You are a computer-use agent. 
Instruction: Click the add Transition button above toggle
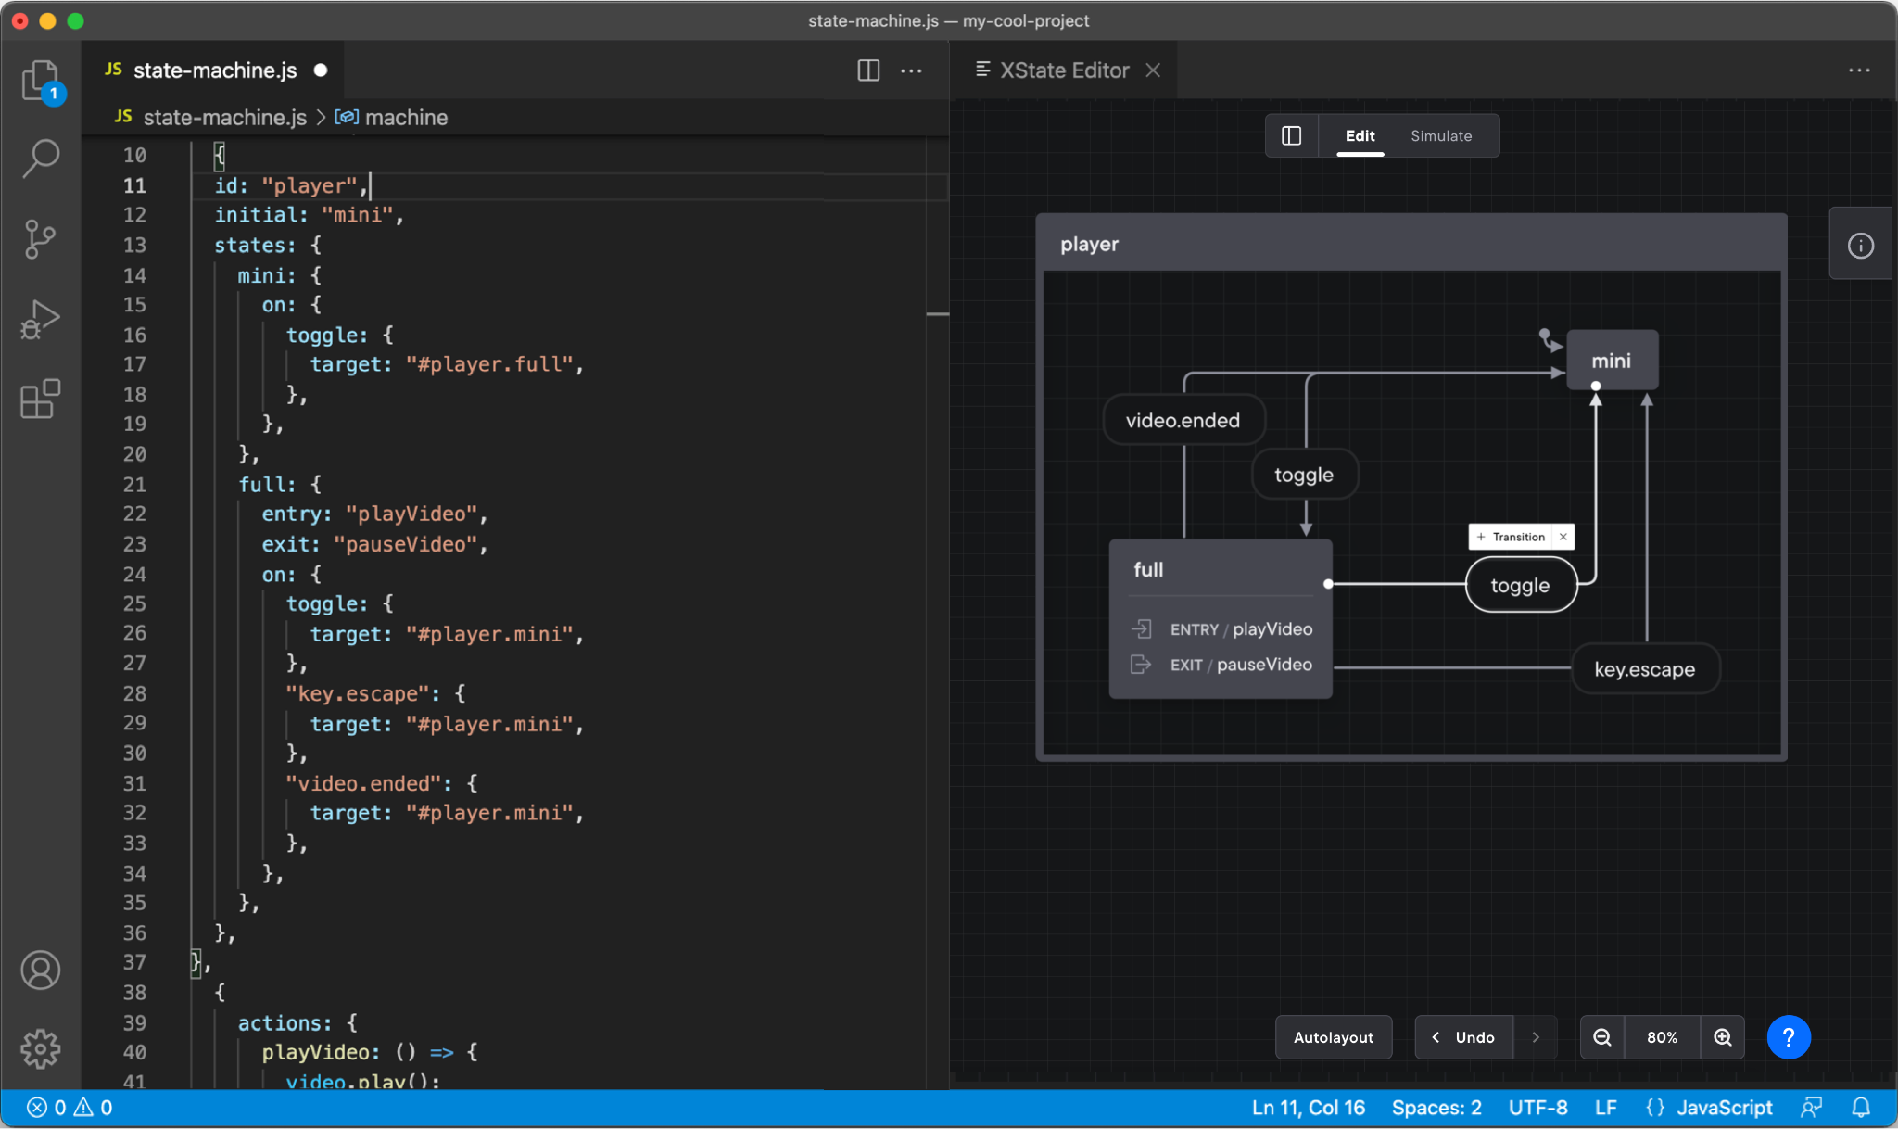(1511, 537)
